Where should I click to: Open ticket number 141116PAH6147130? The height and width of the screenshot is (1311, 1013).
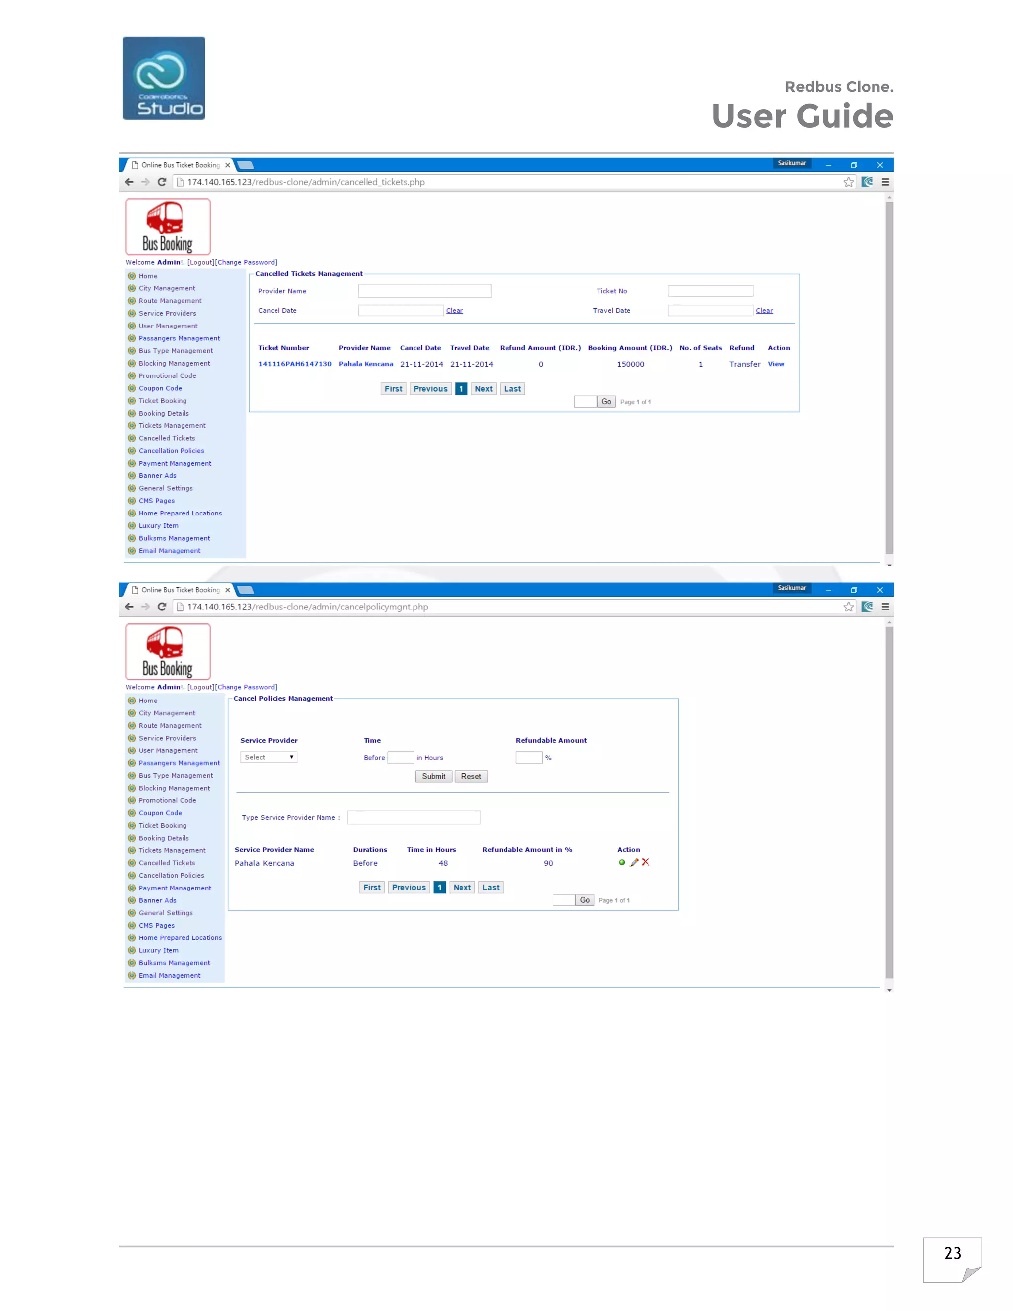click(x=295, y=365)
